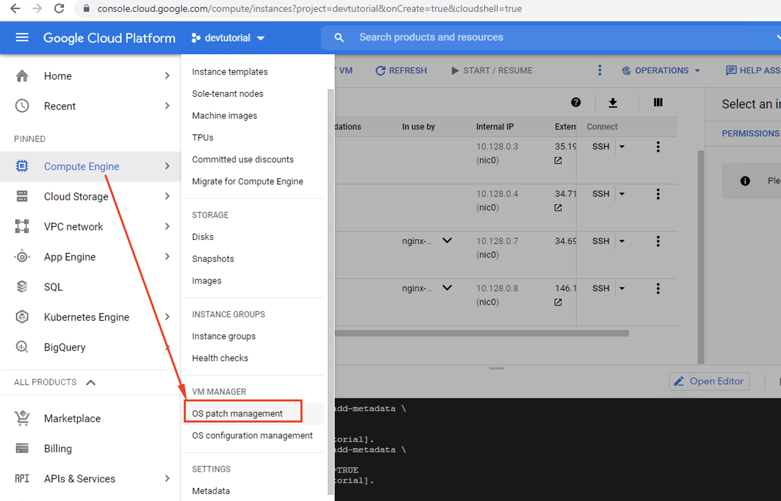781x501 pixels.
Task: Open external IP link for 146.1 row
Action: [x=558, y=302]
